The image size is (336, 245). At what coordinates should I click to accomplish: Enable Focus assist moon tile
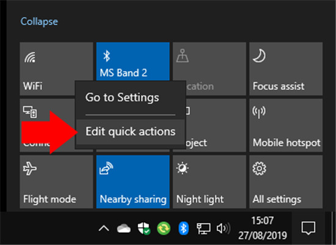pos(286,68)
